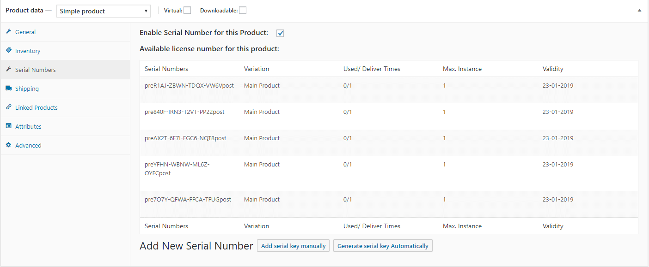
Task: Click the Variation header column
Action: click(x=257, y=69)
